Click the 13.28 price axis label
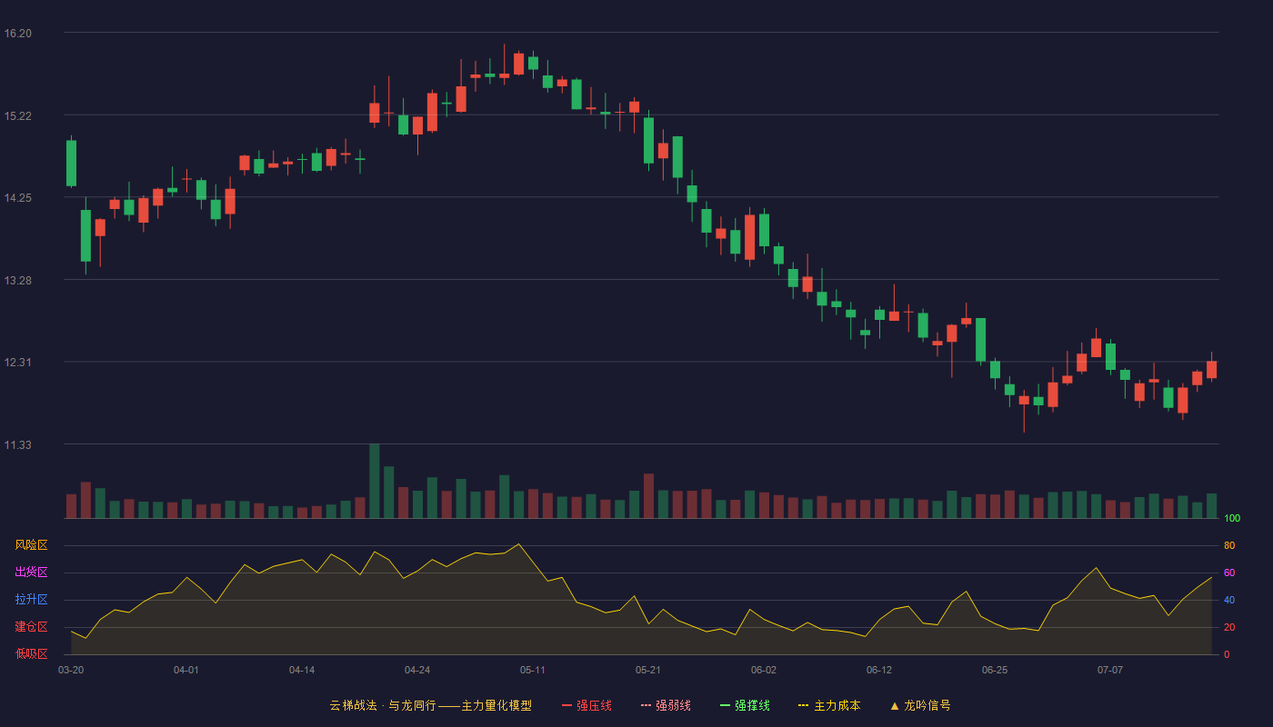Screen dimensions: 1273x727 coord(17,281)
